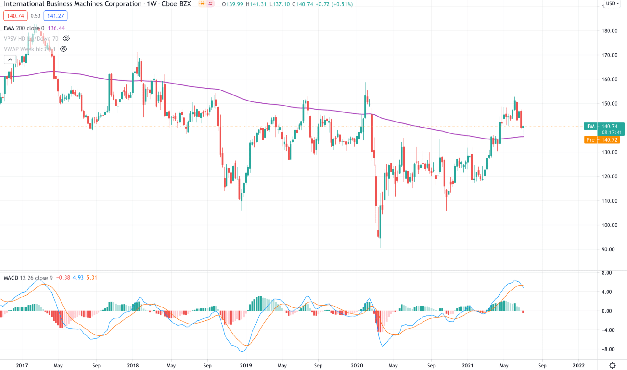Click the pink approximate-data icon beside the sun
Image resolution: width=627 pixels, height=370 pixels.
tap(210, 4)
